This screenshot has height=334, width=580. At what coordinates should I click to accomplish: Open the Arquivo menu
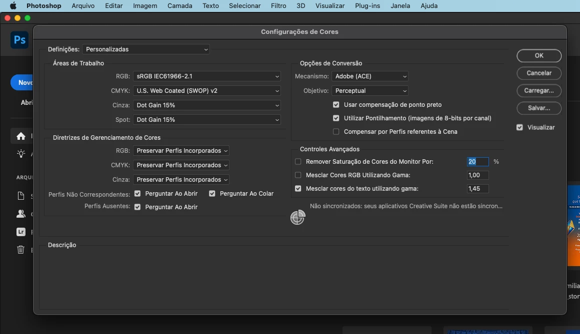(83, 6)
